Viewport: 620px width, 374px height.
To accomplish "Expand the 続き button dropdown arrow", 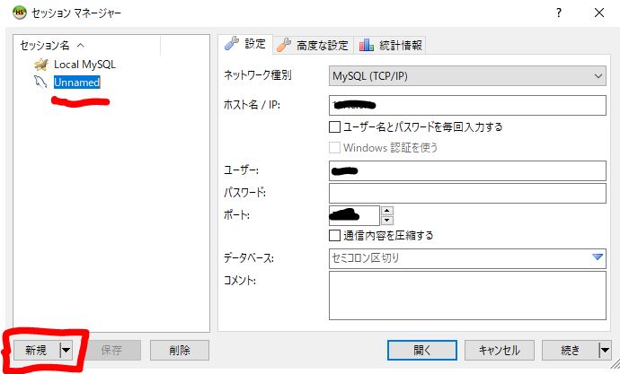I will point(605,350).
